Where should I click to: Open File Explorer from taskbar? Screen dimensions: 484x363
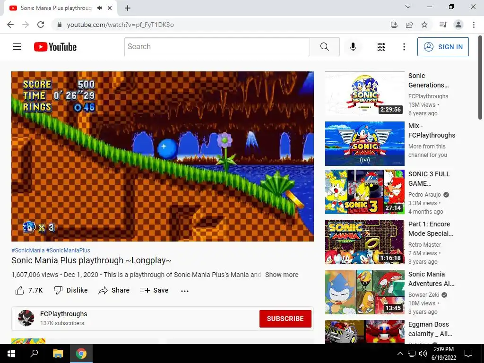tap(58, 354)
